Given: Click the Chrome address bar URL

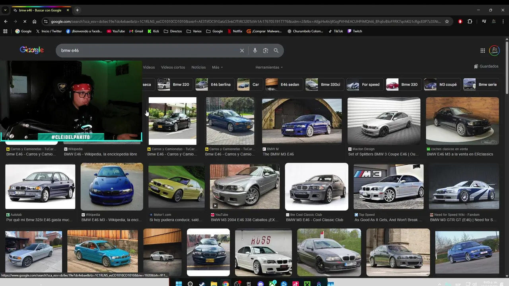Looking at the screenshot, I should point(246,21).
